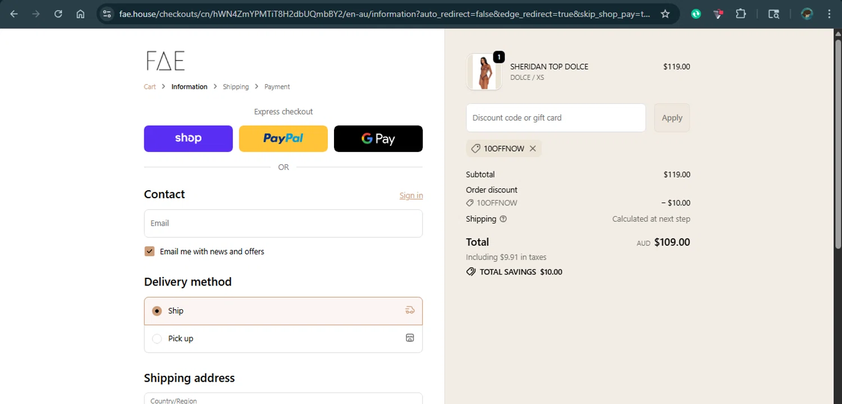Focus the Discount code or gift card field
Screen dimensions: 842x404
[556, 118]
